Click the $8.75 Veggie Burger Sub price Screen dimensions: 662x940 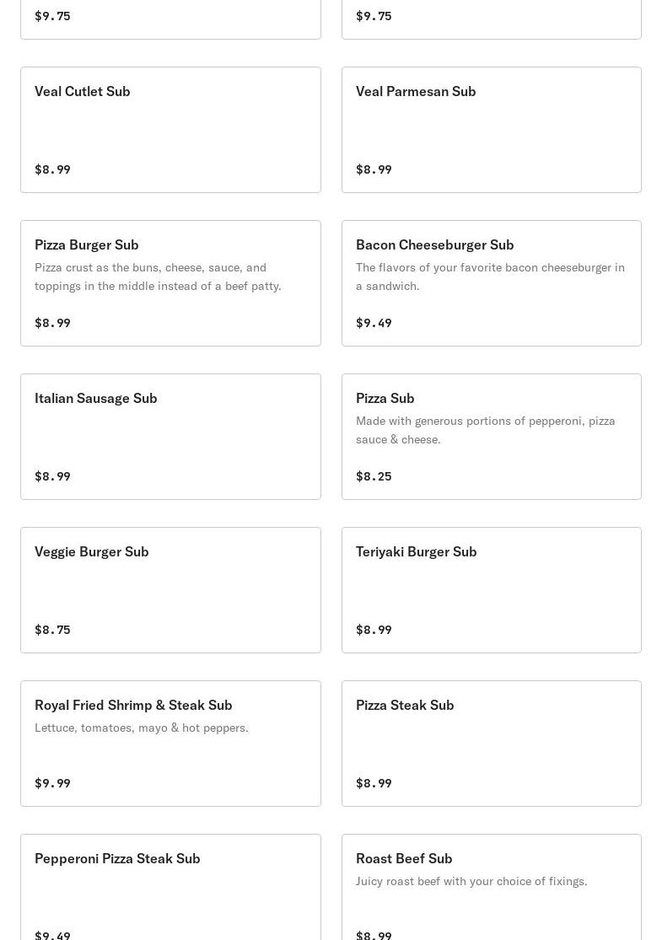(52, 630)
